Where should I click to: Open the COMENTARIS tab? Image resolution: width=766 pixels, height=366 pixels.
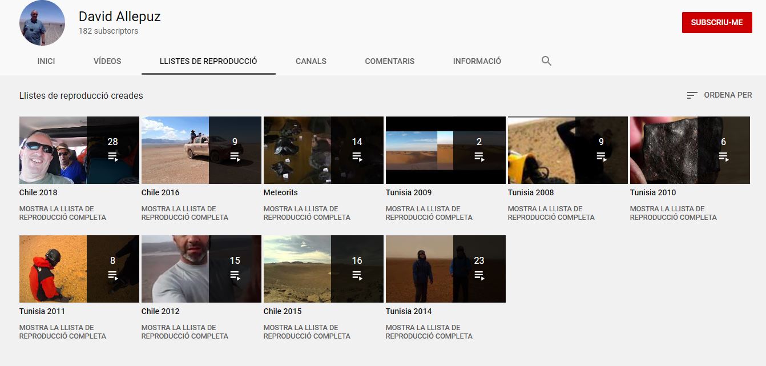click(390, 61)
